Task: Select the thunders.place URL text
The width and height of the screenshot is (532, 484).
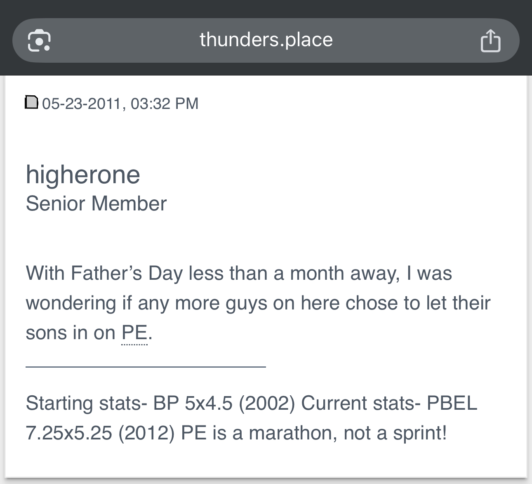Action: click(266, 40)
